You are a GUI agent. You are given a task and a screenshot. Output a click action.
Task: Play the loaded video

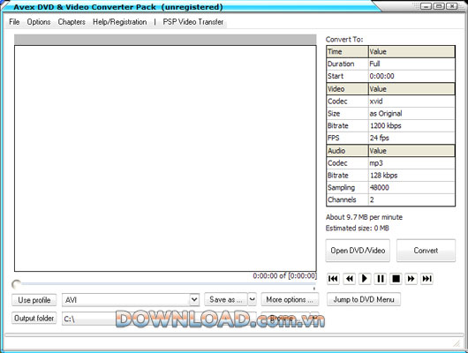(365, 279)
